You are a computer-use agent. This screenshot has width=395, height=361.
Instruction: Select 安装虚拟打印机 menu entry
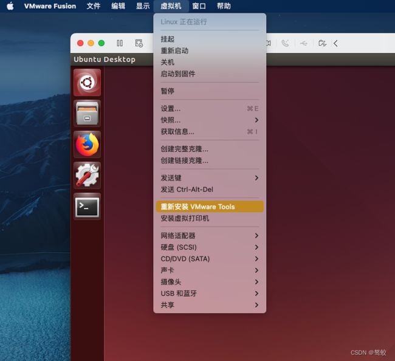[210, 218]
